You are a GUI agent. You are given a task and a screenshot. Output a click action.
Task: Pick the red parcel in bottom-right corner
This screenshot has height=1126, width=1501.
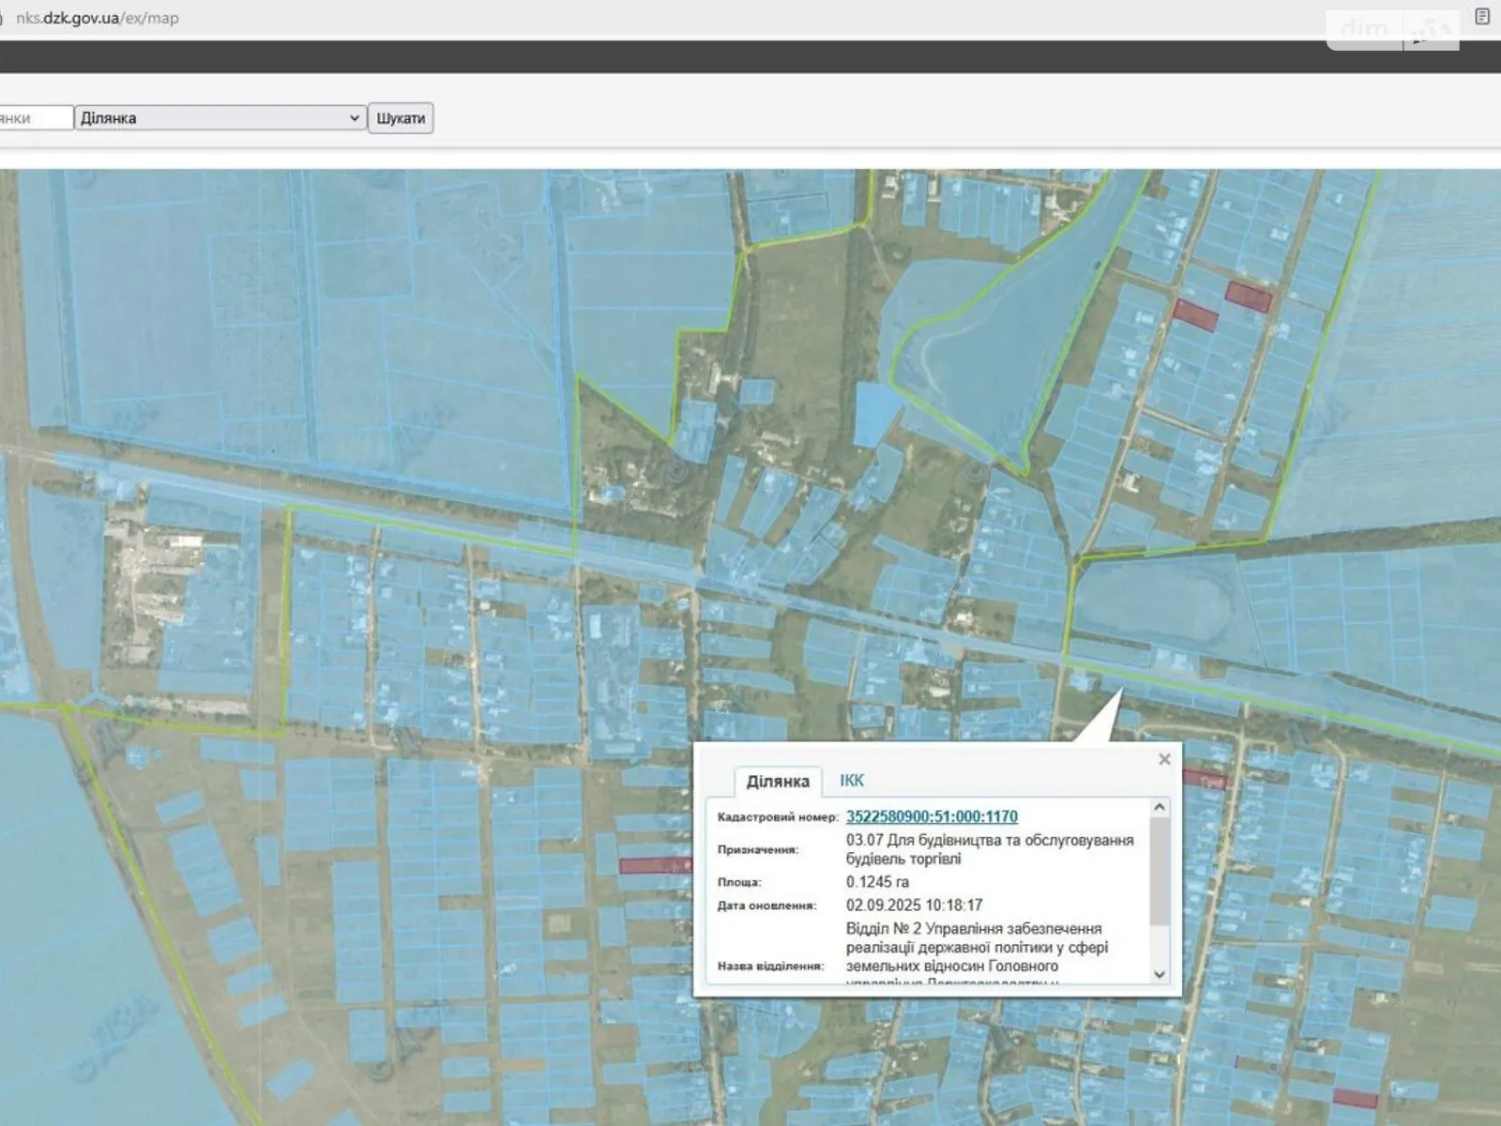(x=1355, y=1098)
